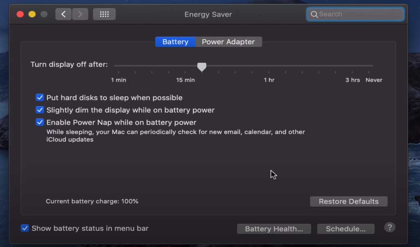Close the Energy Saver window
The height and width of the screenshot is (247, 420).
[x=20, y=14]
